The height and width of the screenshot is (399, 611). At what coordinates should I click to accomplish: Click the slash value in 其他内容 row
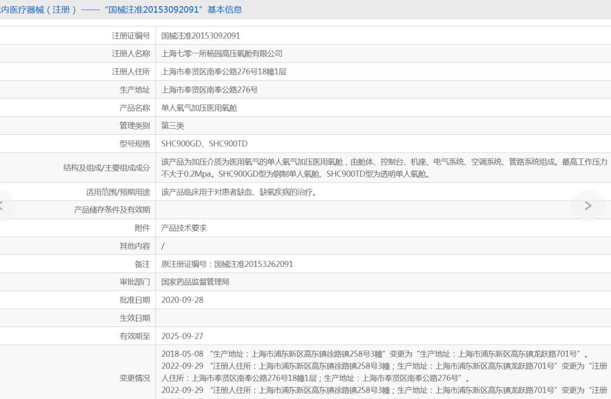(x=163, y=246)
